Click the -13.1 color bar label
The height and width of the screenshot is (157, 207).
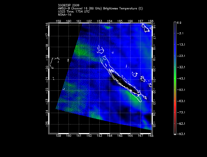tap(181, 45)
